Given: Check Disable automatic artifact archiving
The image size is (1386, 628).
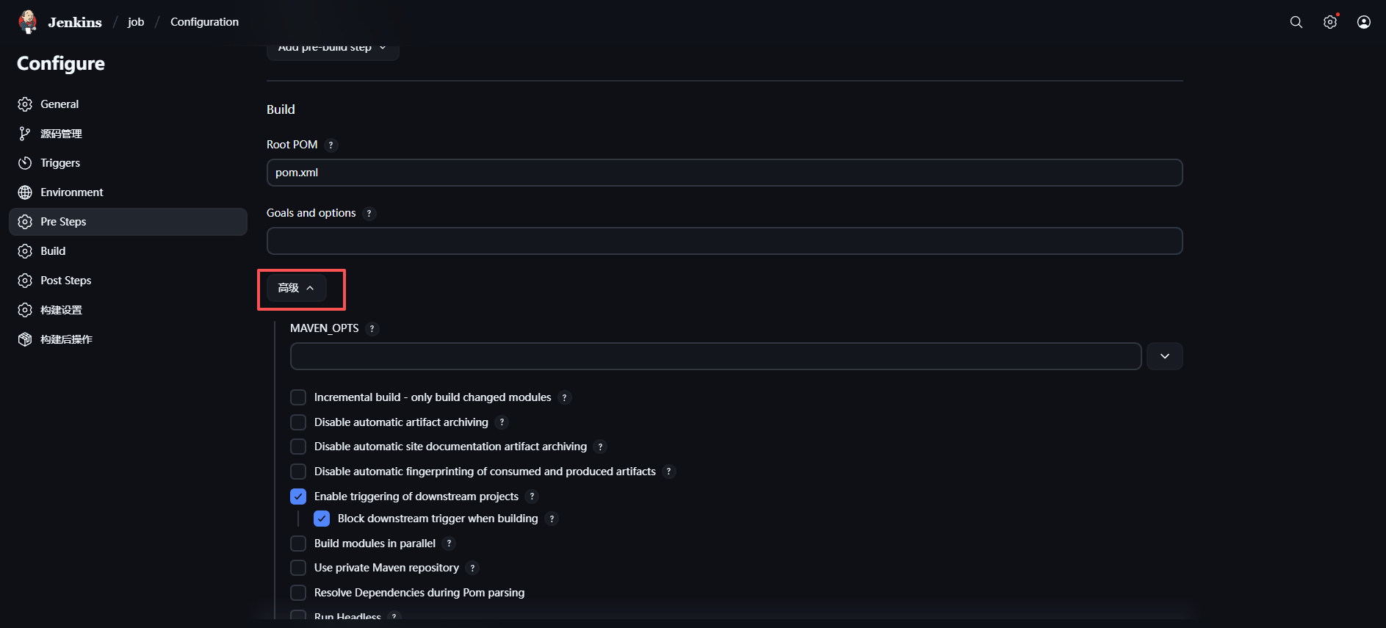Looking at the screenshot, I should (298, 422).
